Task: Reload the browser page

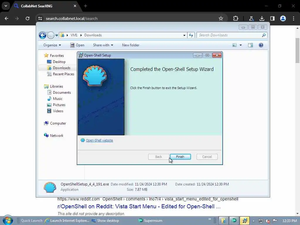Action: pos(28,18)
